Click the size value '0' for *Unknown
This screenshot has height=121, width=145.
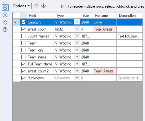click(x=86, y=78)
